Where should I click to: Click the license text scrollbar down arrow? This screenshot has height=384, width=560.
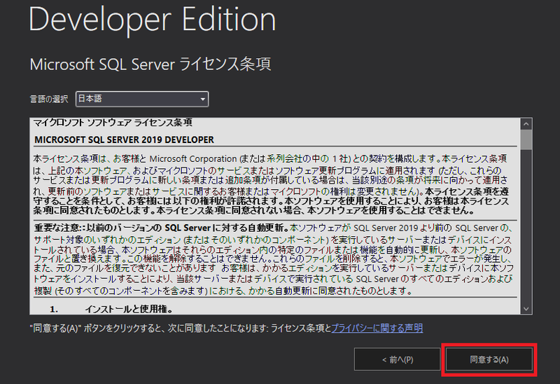(526, 308)
